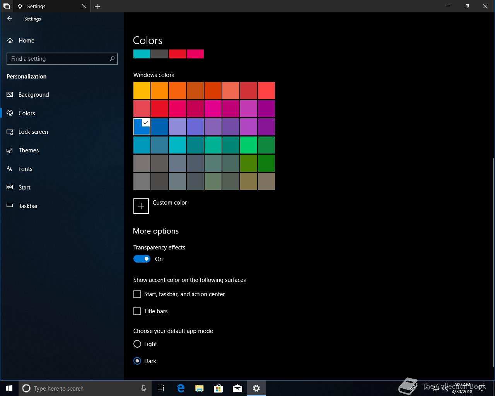
Task: Open Microsoft Edge from the taskbar
Action: tap(181, 388)
